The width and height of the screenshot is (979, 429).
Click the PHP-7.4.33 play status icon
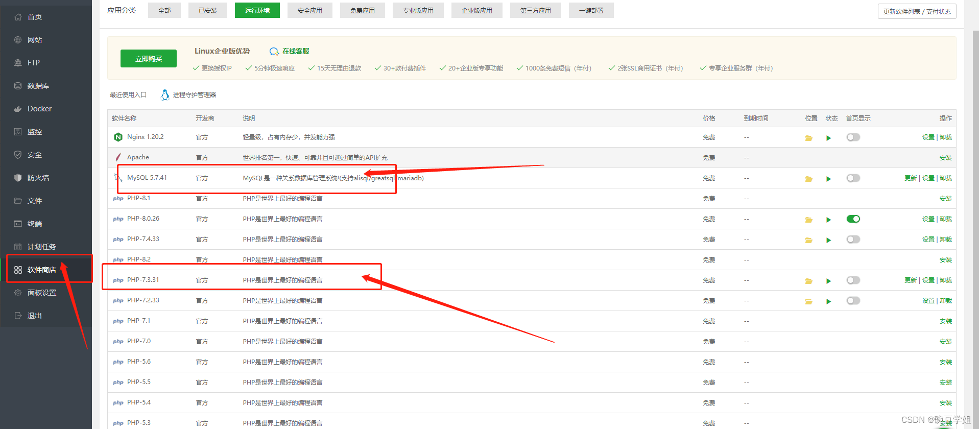[829, 240]
